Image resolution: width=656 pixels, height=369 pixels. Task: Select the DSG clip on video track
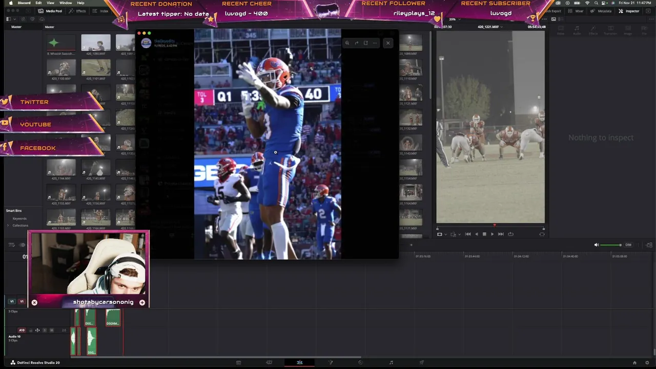tap(90, 318)
